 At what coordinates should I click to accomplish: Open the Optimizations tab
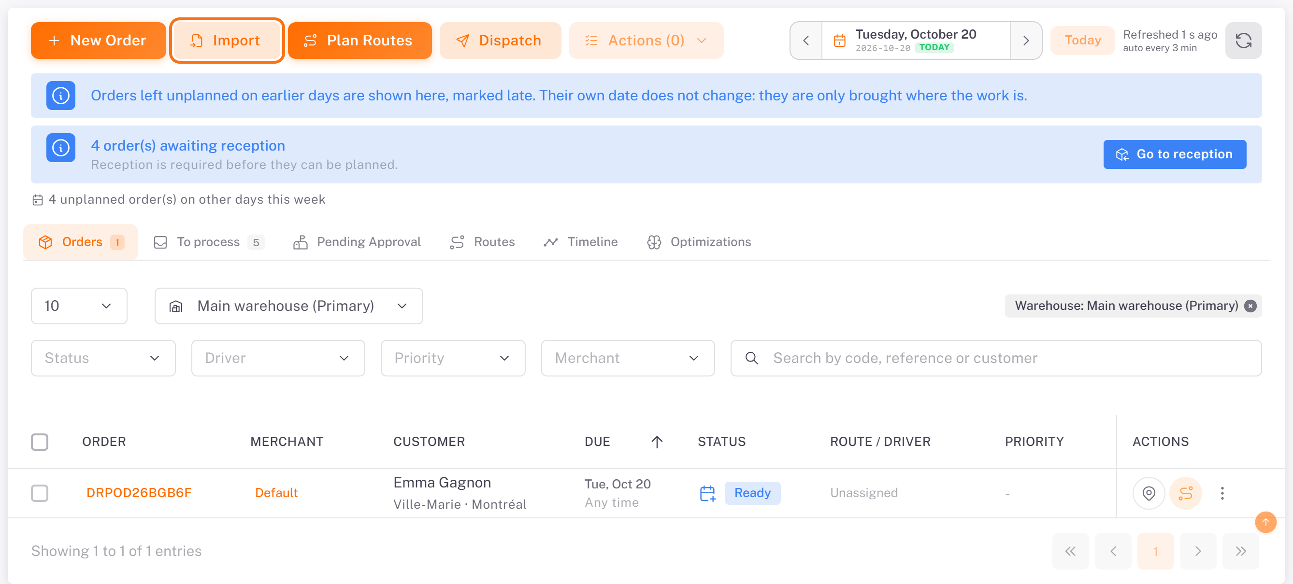coord(699,242)
